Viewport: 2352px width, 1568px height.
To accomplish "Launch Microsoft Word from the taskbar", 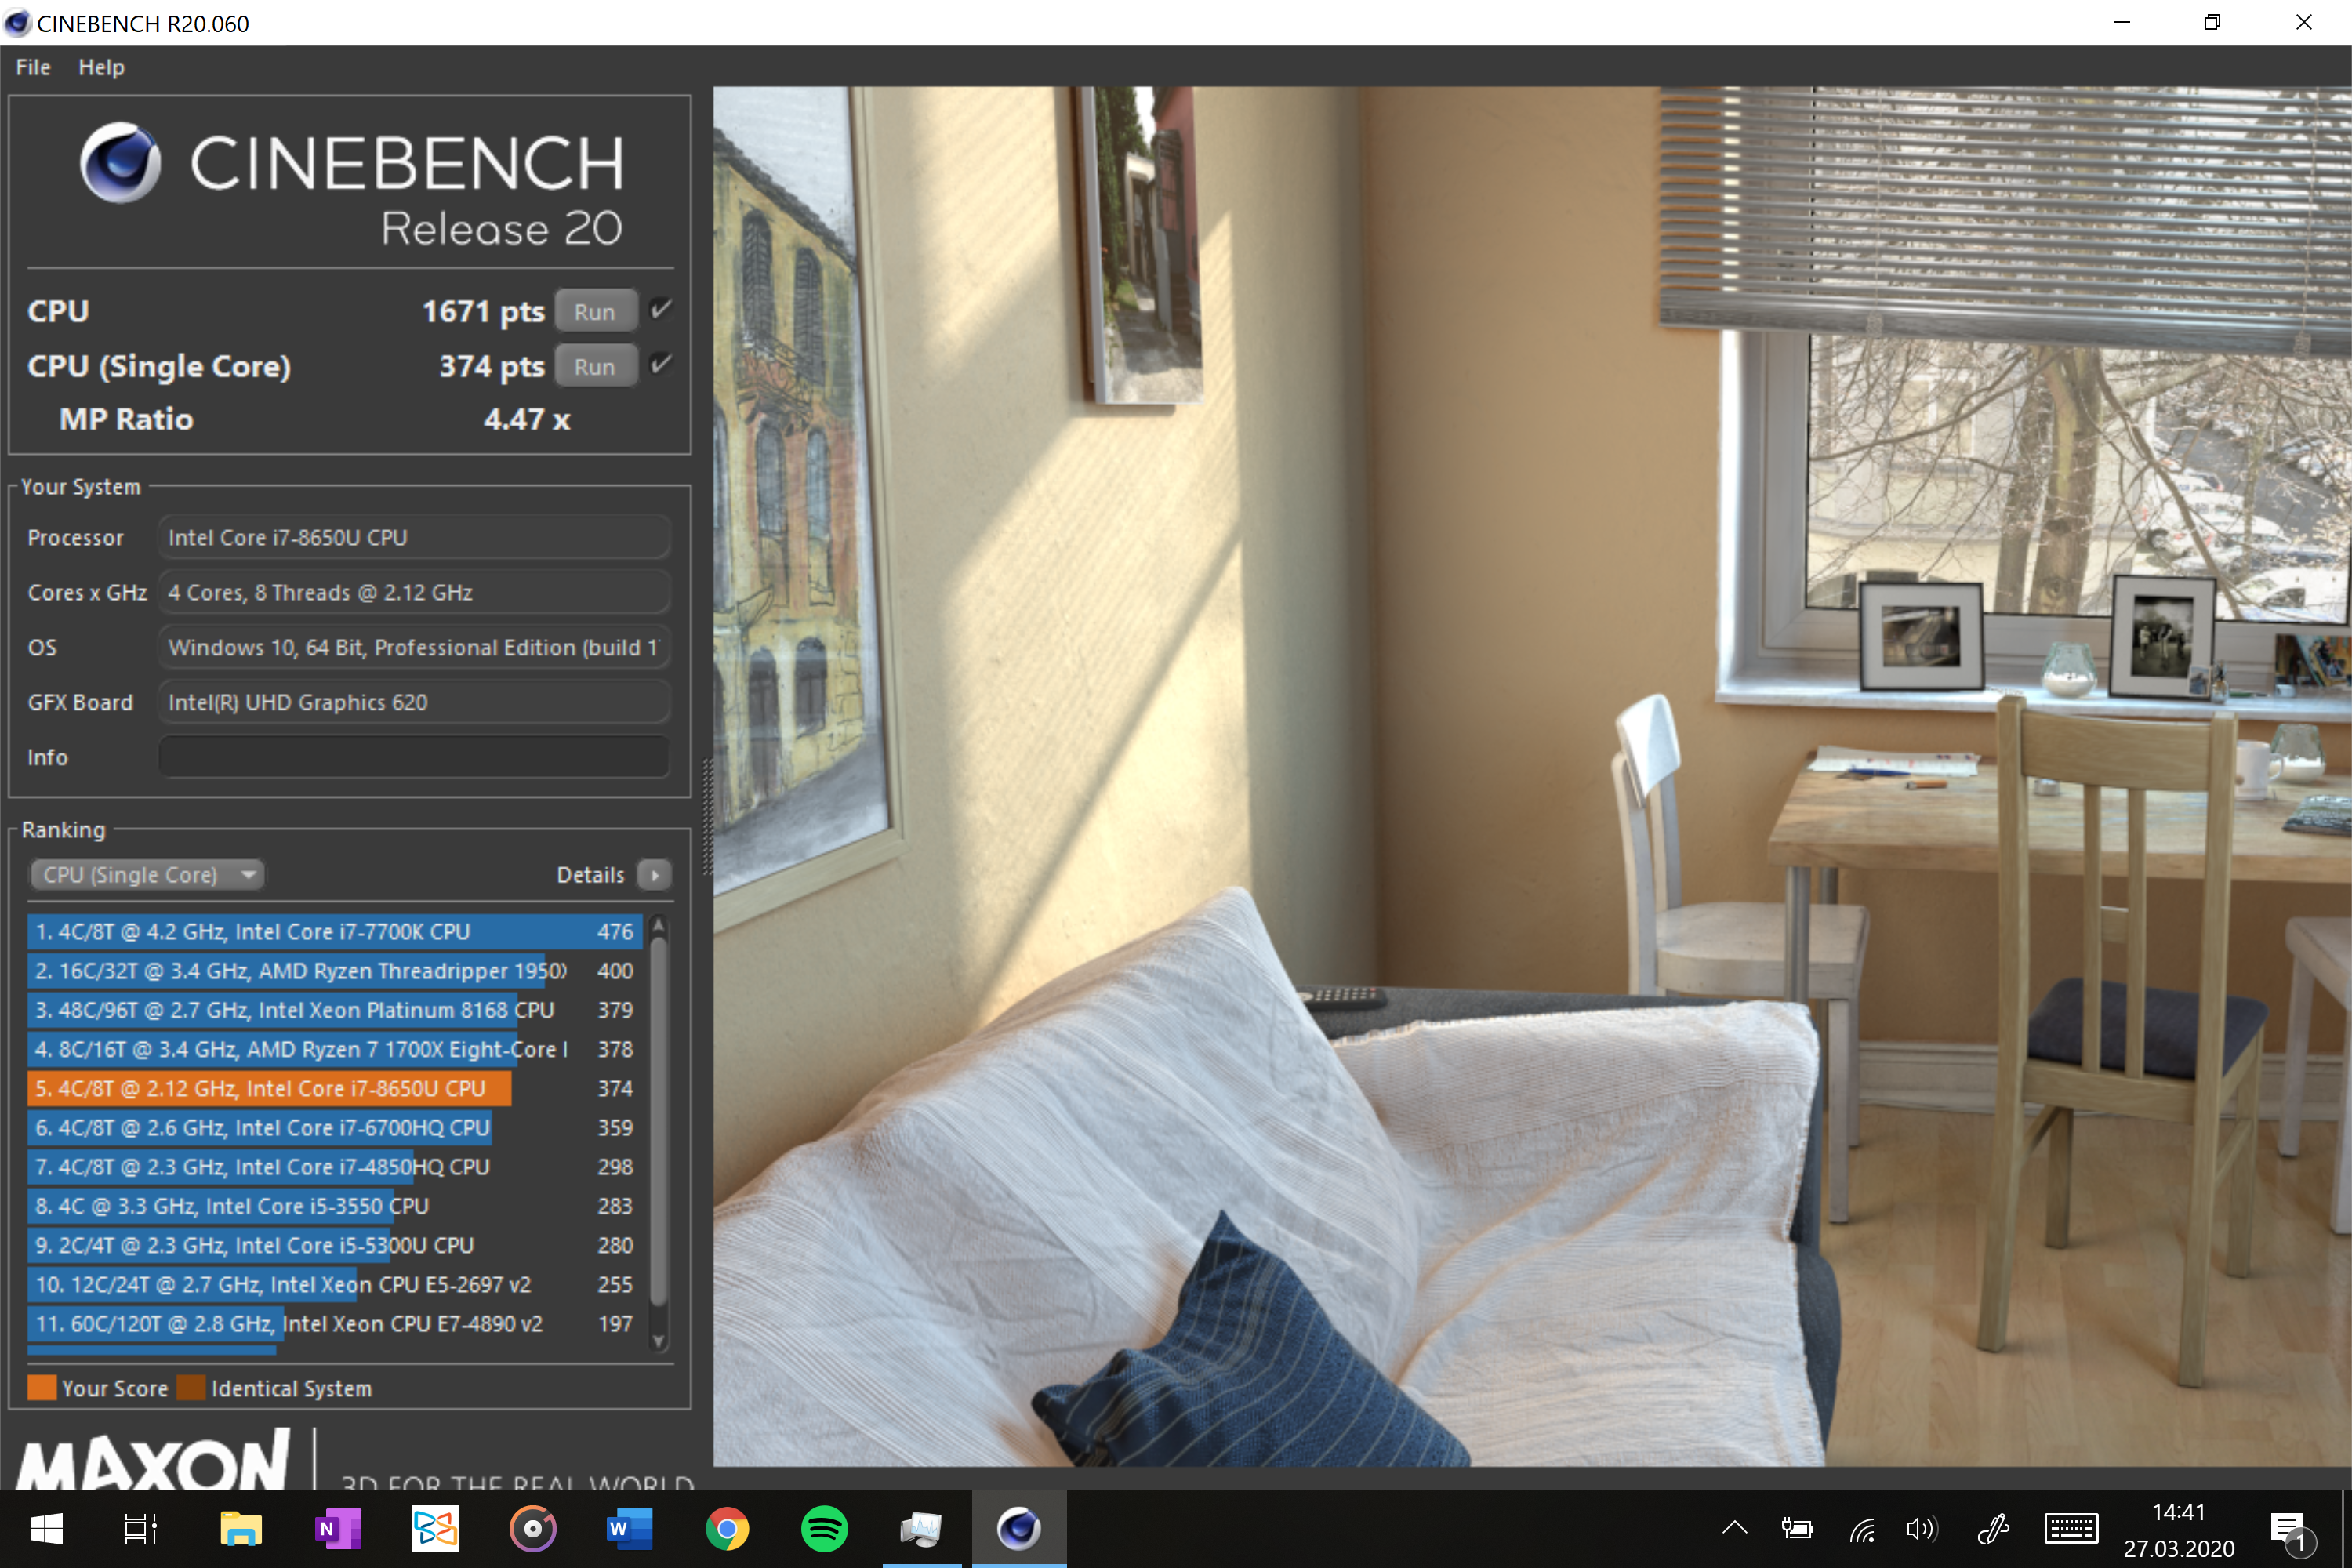I will pos(630,1528).
